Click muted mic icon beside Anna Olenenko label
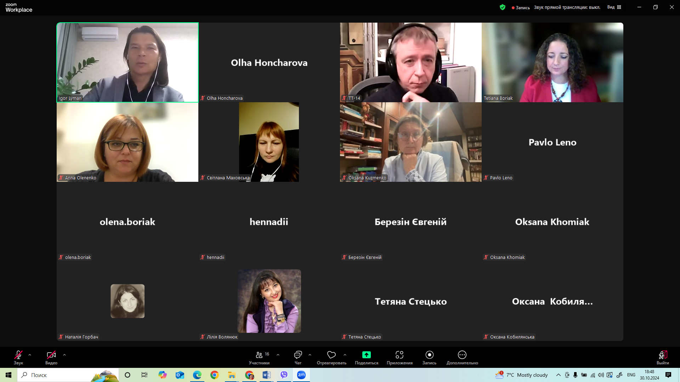Screen dimensions: 680x382 61,178
